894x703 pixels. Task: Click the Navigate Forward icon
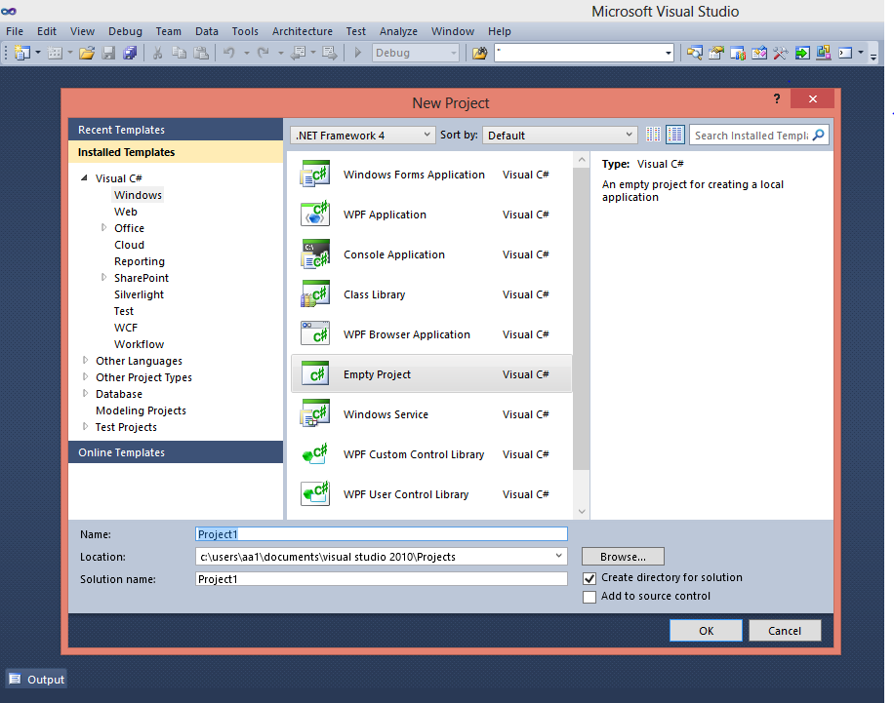pos(330,53)
